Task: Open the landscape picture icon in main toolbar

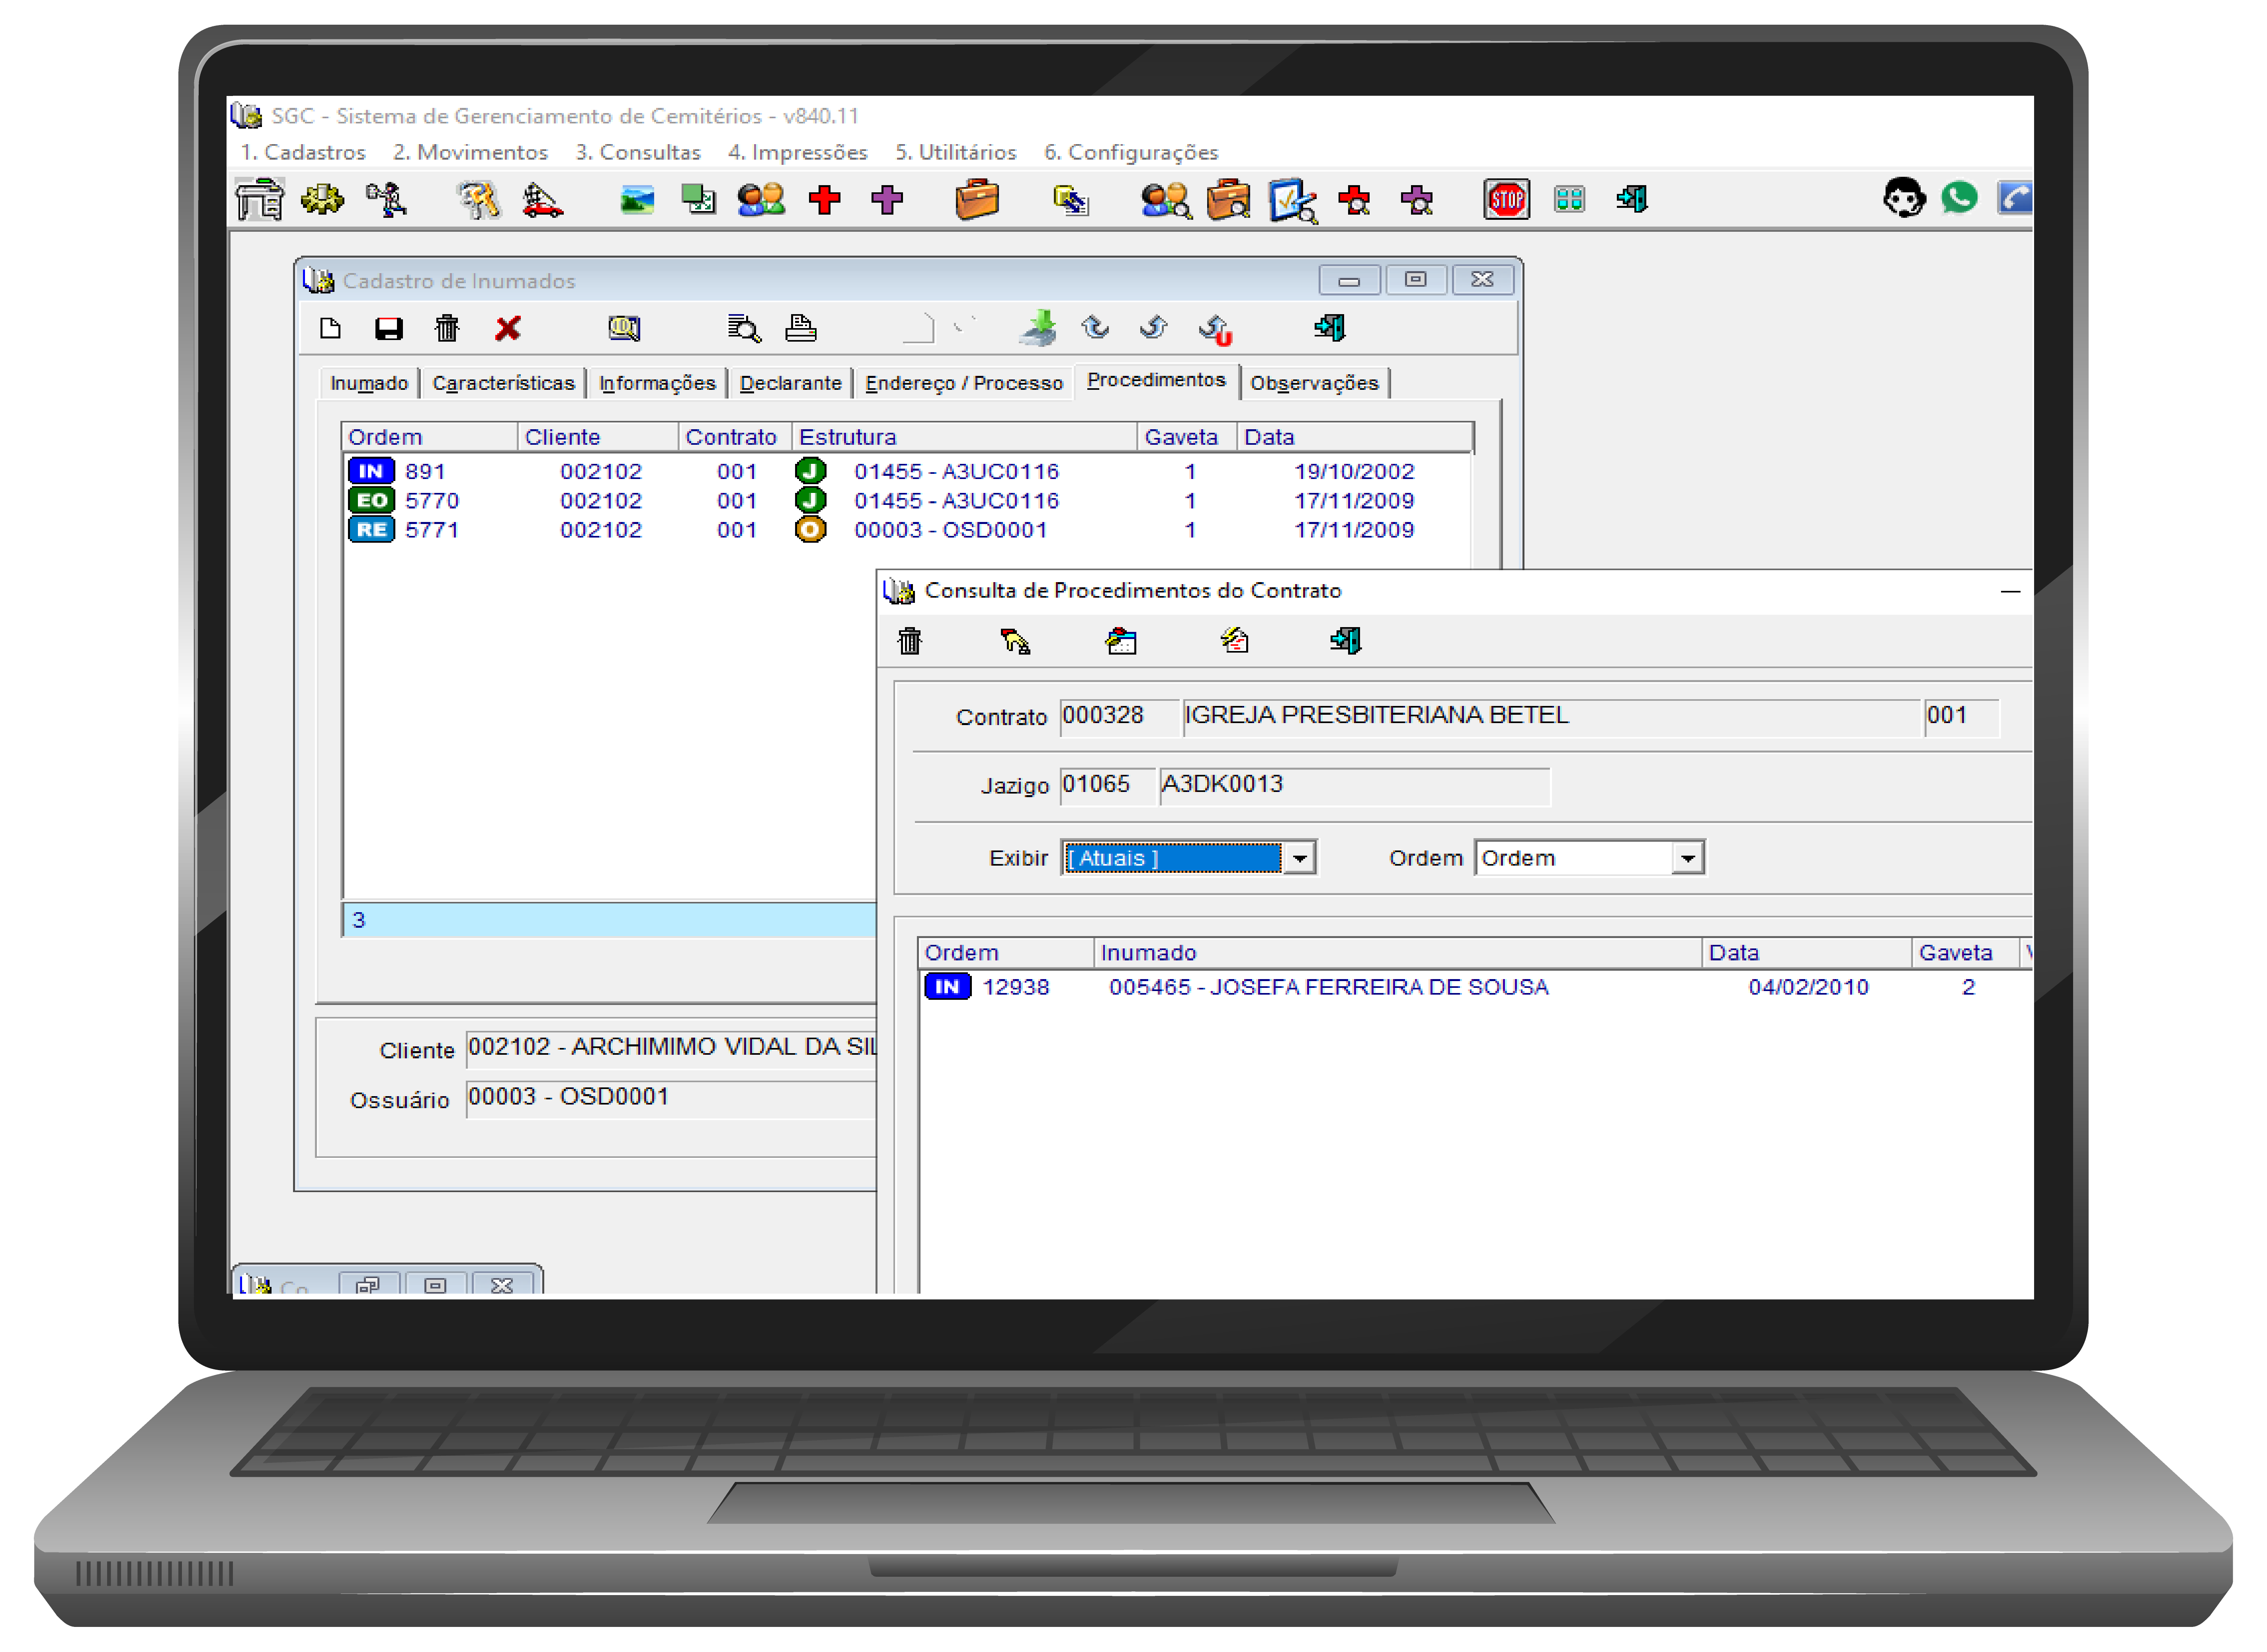Action: (637, 200)
